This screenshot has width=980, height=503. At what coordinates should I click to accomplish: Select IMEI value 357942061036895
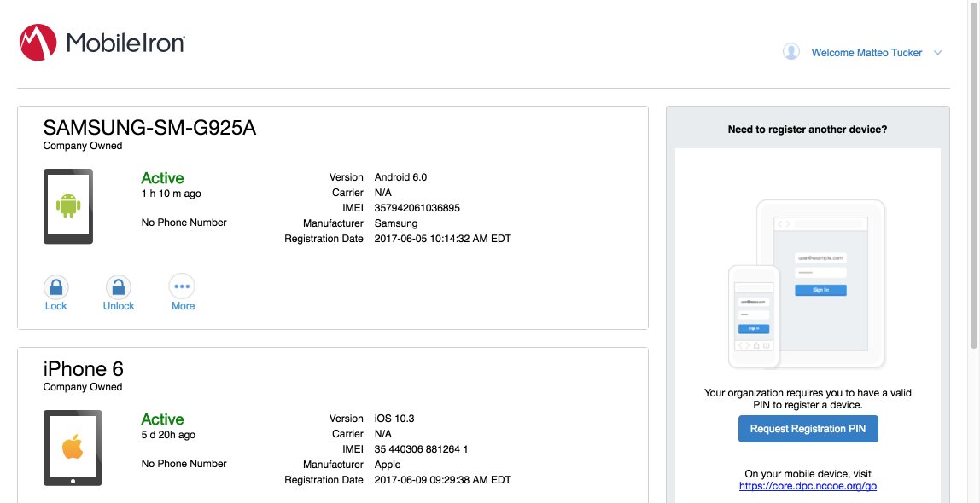417,208
